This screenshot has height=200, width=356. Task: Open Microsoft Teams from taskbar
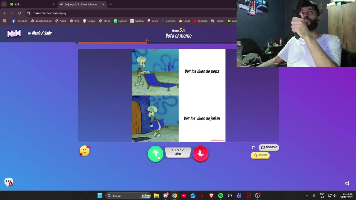pos(239,196)
